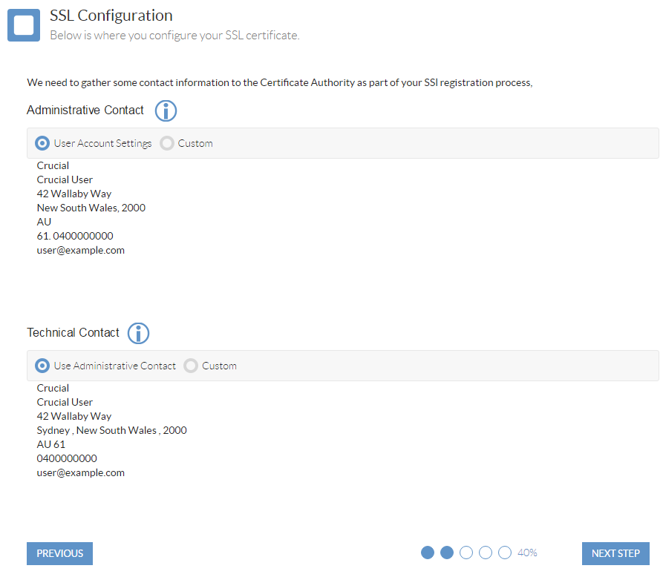Click the fifth empty progress dot

[505, 553]
